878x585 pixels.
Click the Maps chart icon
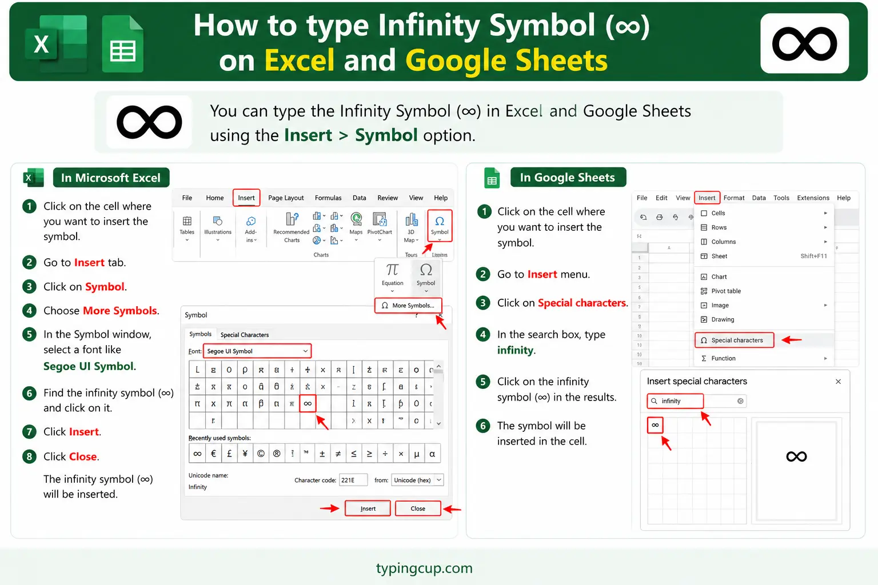356,219
